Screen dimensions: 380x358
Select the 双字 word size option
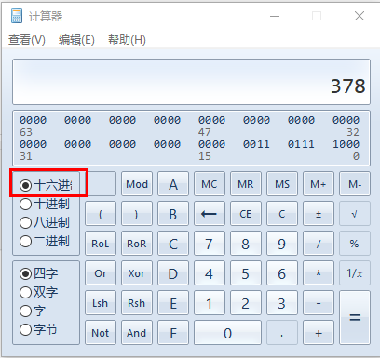pyautogui.click(x=39, y=292)
